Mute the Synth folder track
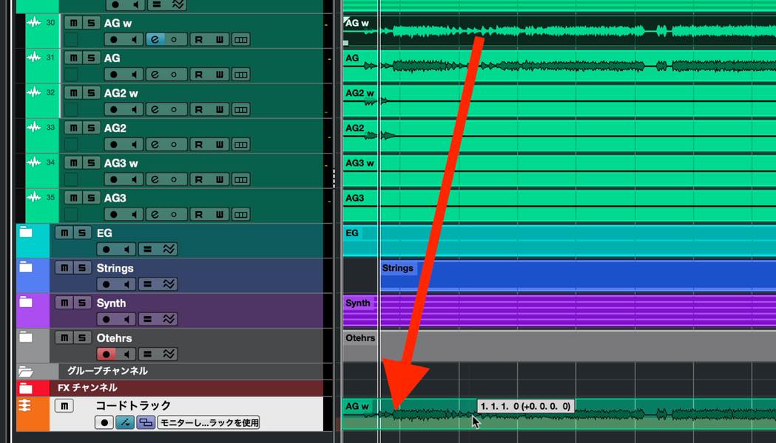776x443 pixels. point(64,303)
